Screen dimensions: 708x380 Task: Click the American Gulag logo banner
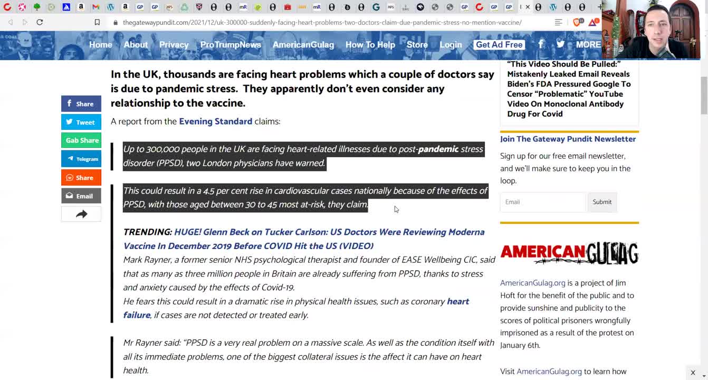569,253
